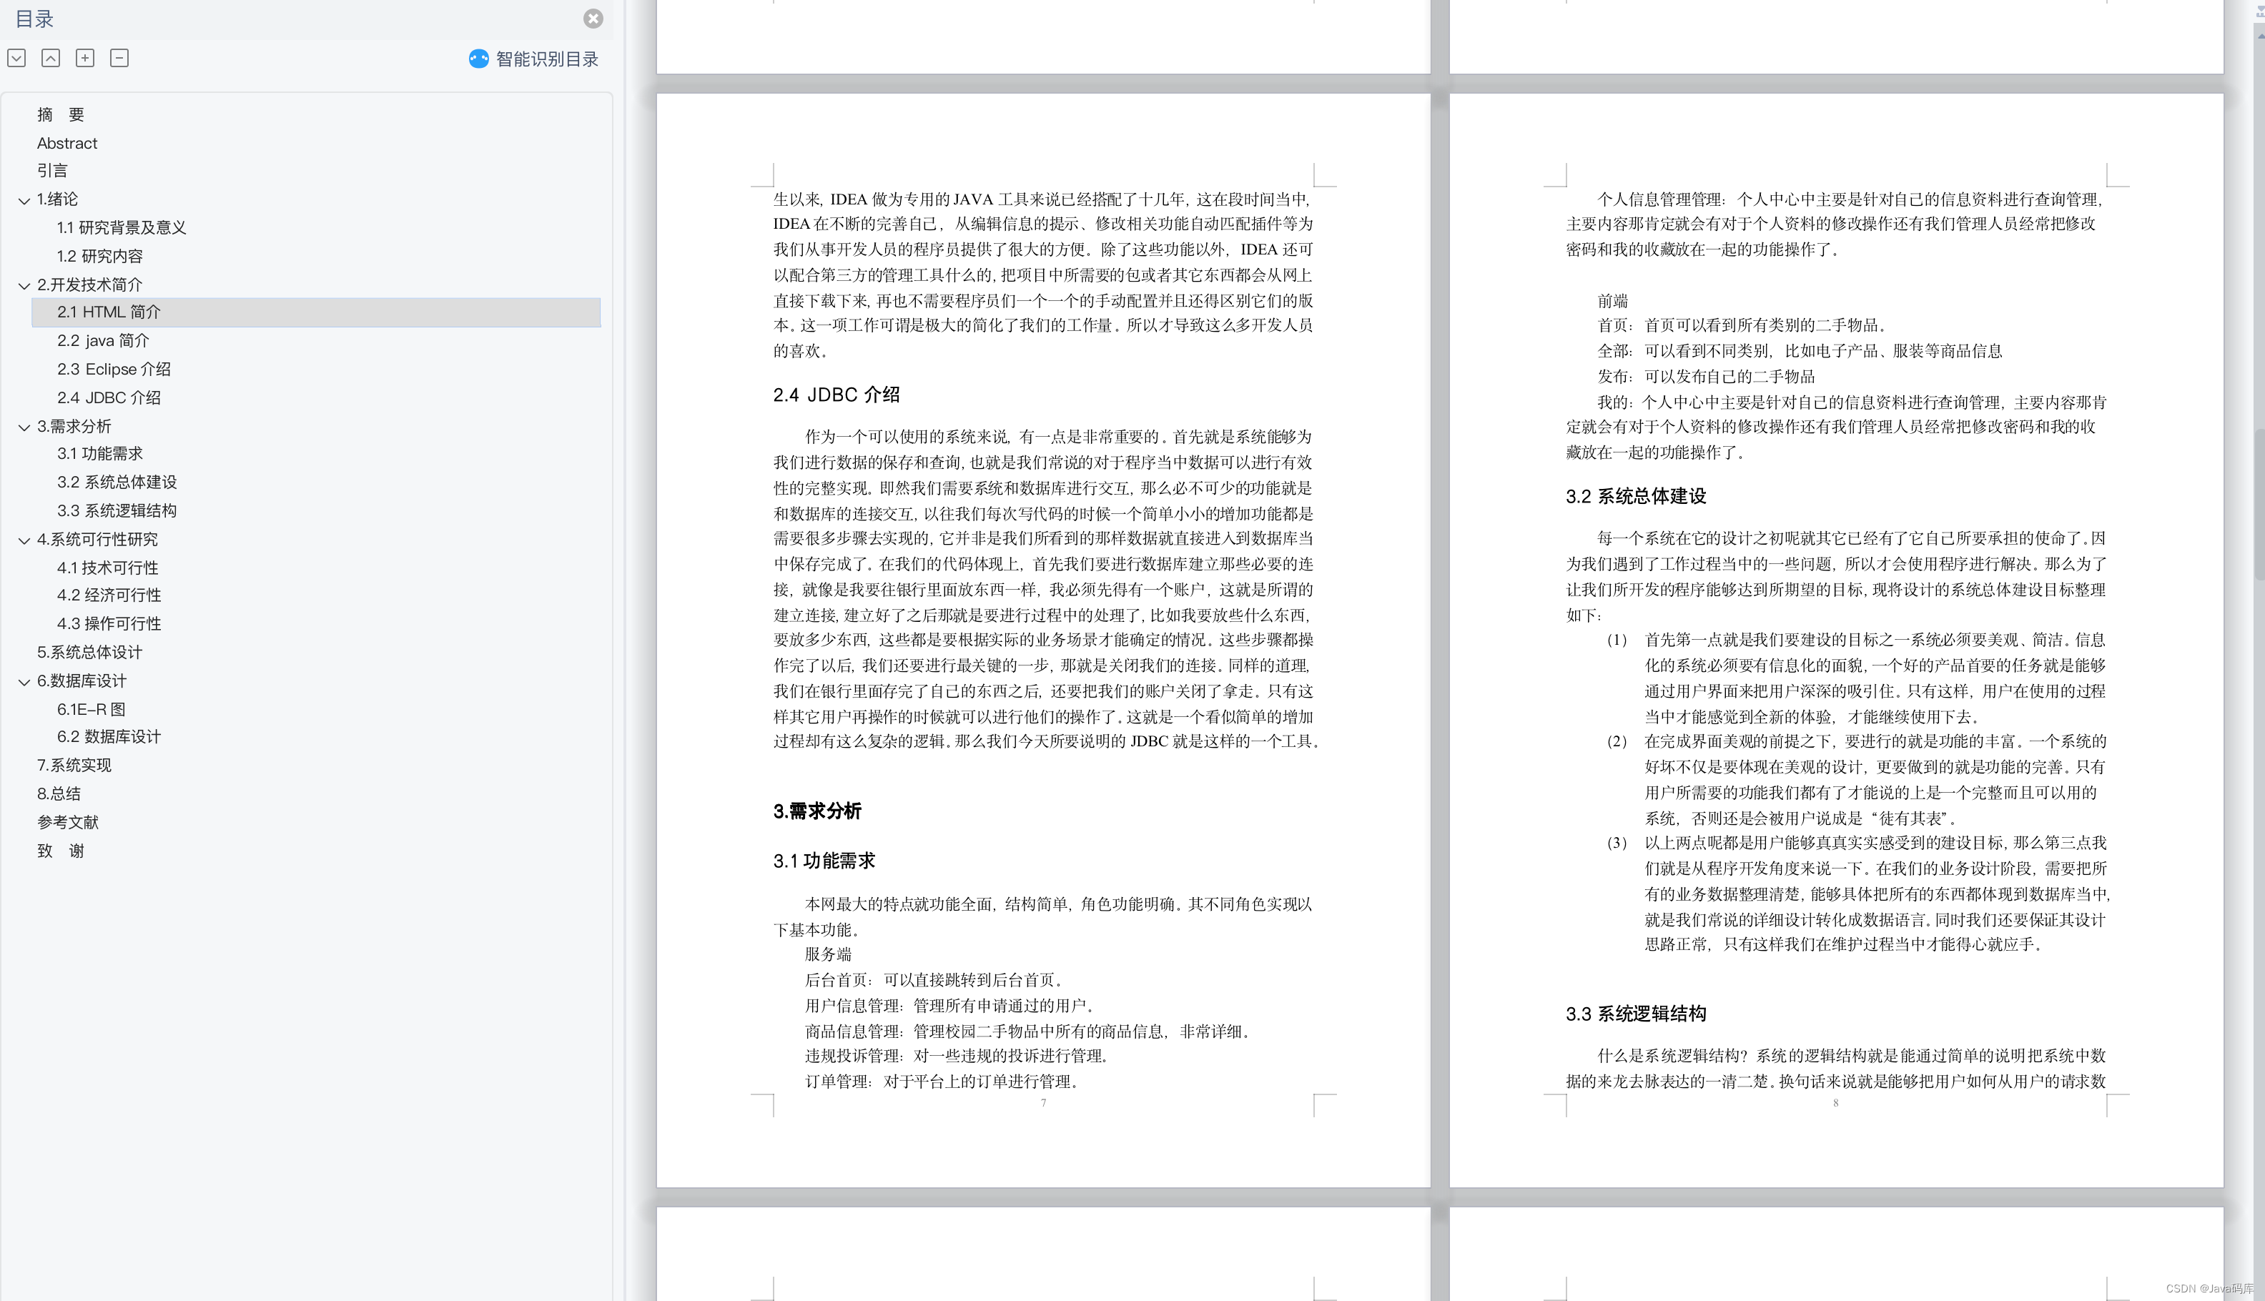Viewport: 2265px width, 1301px height.
Task: Click the 2.4 JDBC 介绍 heading on page 7
Action: (x=837, y=395)
